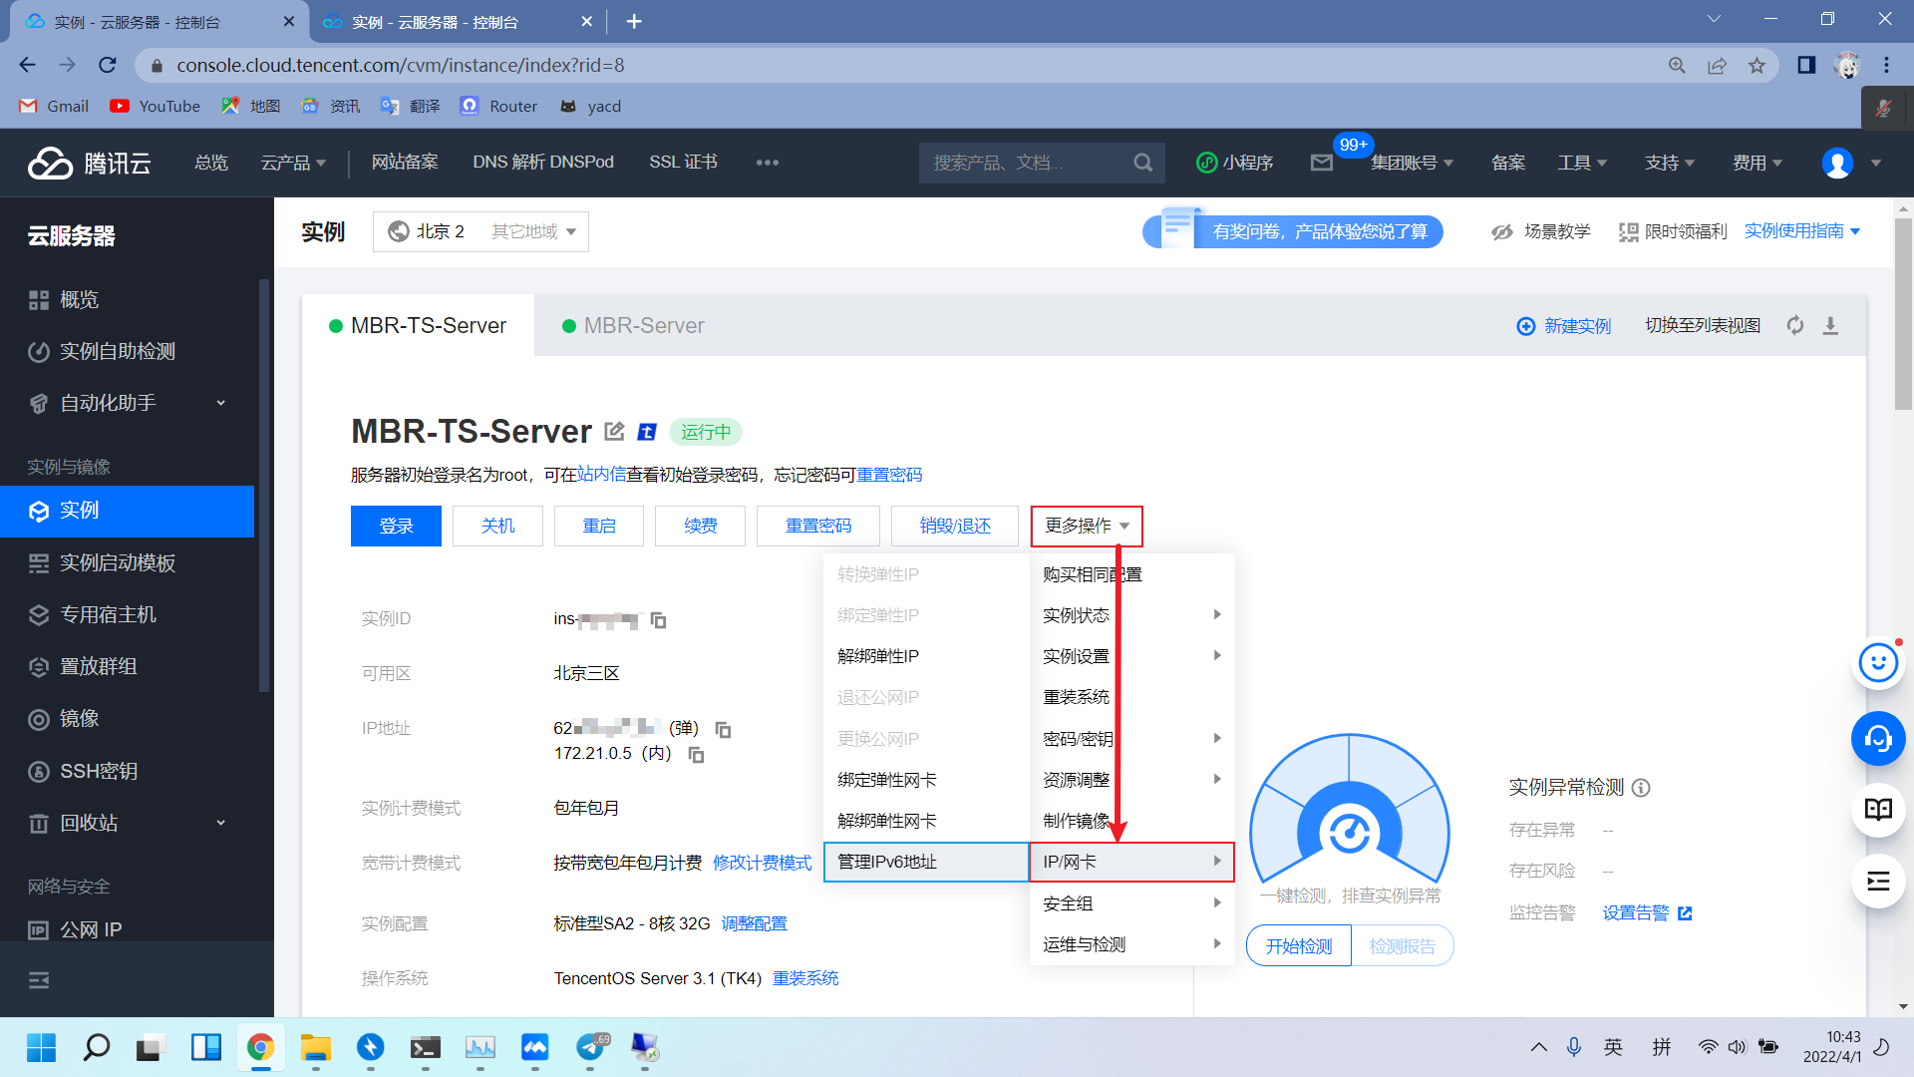Open File Explorer from the taskbar
This screenshot has height=1077, width=1914.
point(315,1047)
